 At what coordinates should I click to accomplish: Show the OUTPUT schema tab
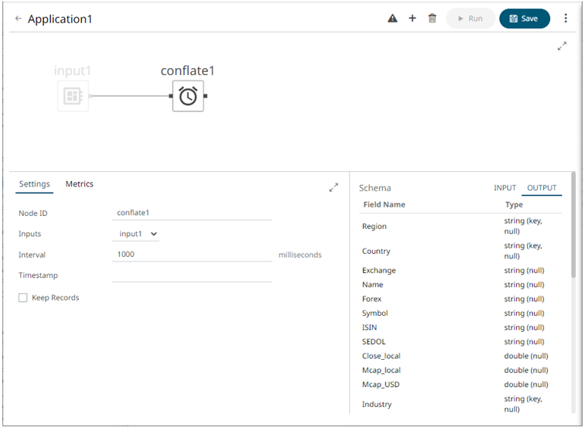pos(542,188)
